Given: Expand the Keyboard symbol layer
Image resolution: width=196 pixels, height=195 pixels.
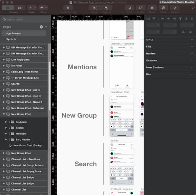Looking at the screenshot, I should (x=6, y=122).
